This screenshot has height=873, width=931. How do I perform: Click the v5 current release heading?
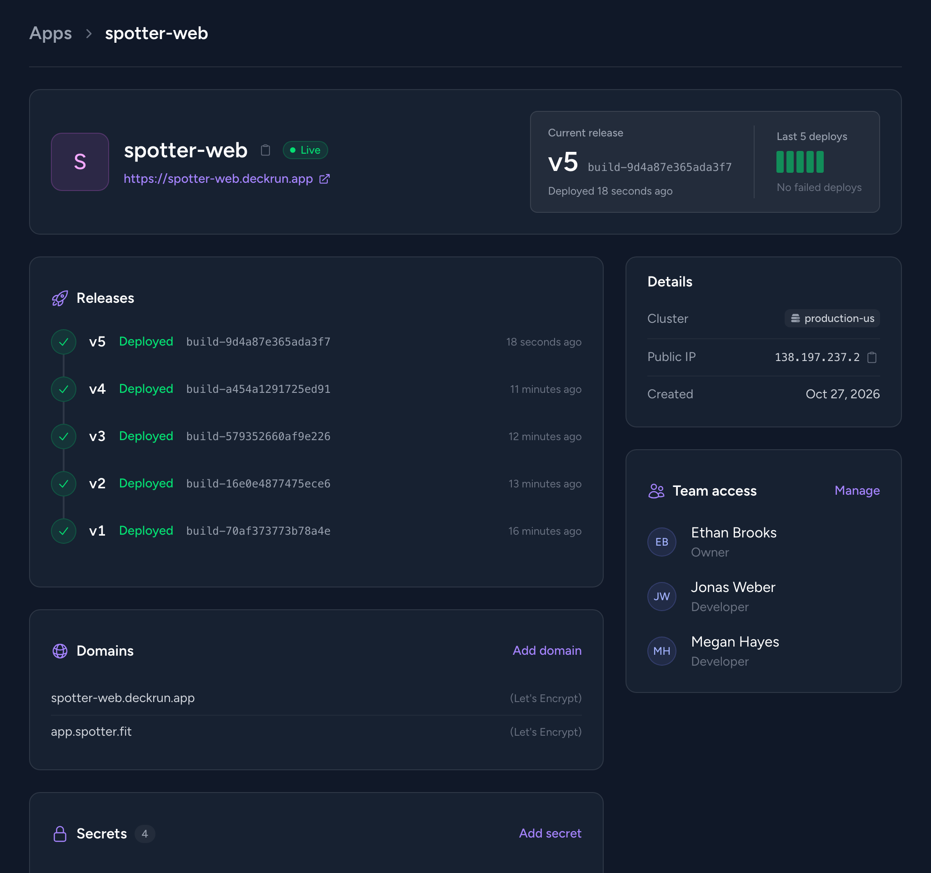[x=563, y=162]
